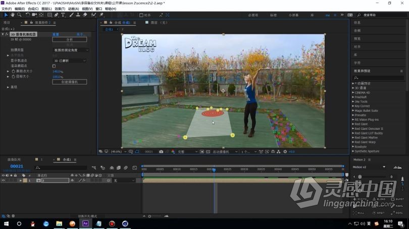
Task: Select the Rotation tool
Action: point(27,15)
